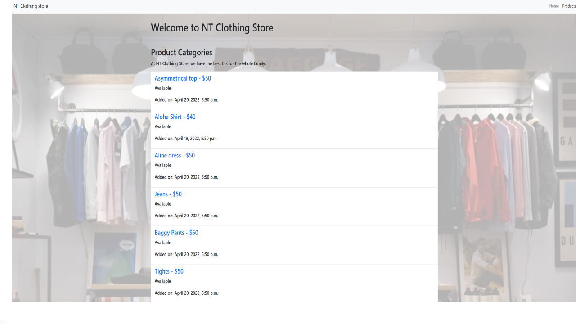Click the added date under Baggy Pants
Image resolution: width=576 pixels, height=324 pixels.
click(186, 255)
